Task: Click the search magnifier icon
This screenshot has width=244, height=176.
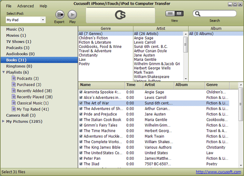Action: [198, 14]
